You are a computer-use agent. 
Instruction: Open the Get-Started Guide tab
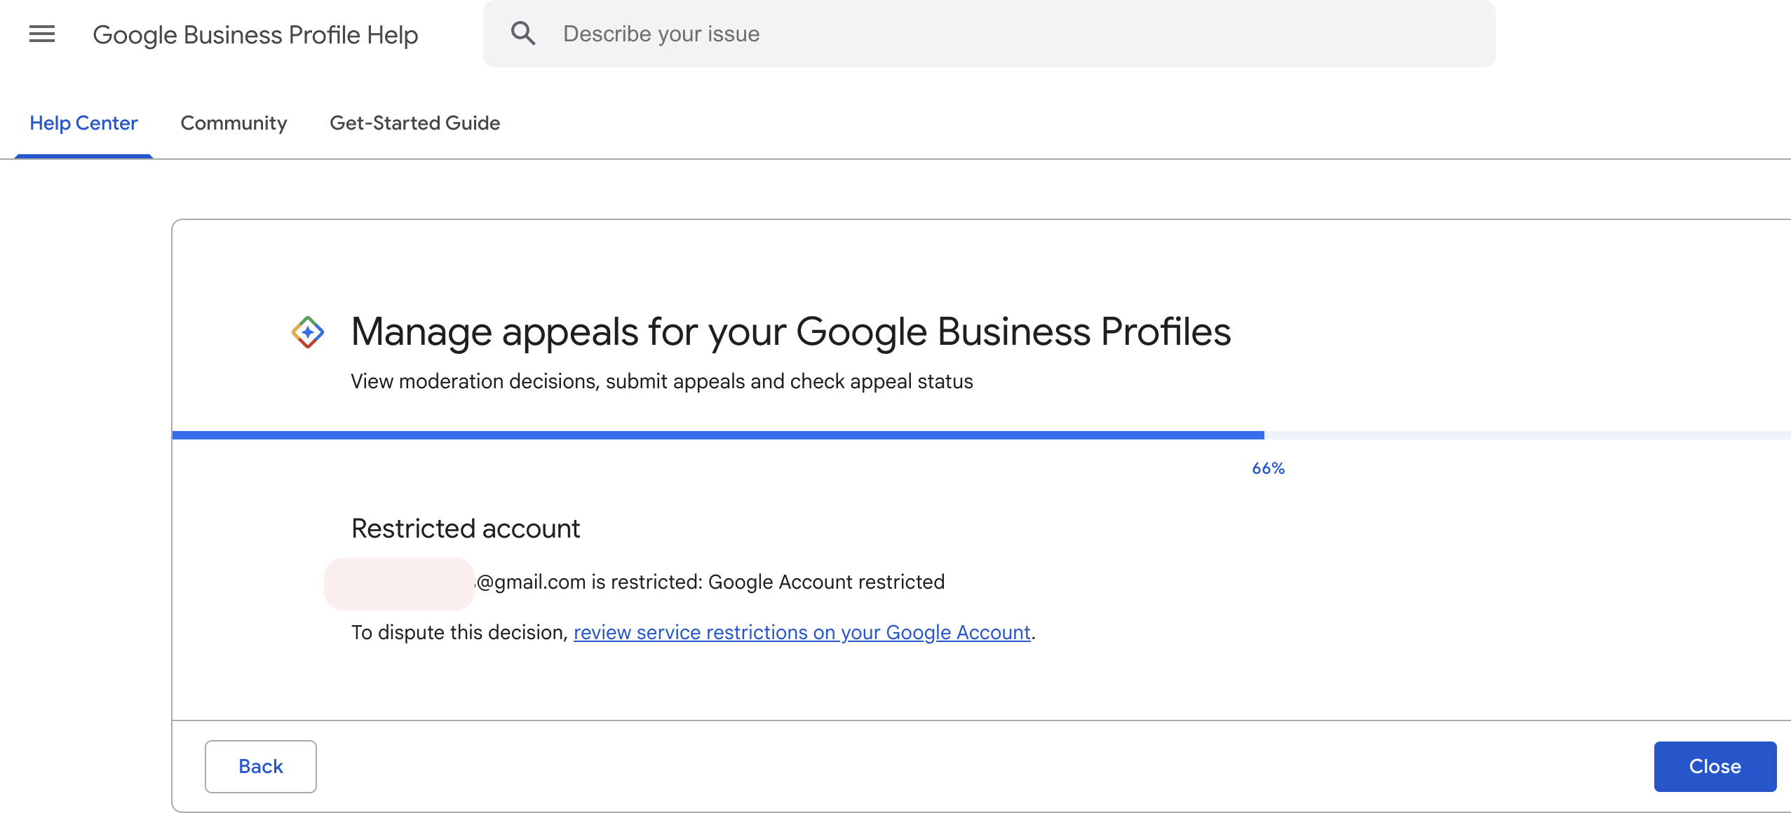coord(414,123)
